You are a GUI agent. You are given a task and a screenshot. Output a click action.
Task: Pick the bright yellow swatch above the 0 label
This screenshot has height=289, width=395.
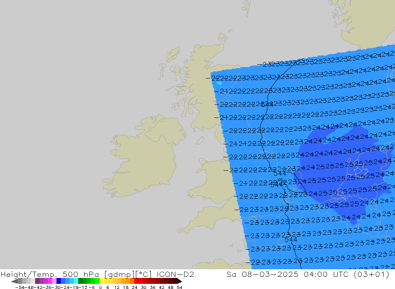[102, 281]
